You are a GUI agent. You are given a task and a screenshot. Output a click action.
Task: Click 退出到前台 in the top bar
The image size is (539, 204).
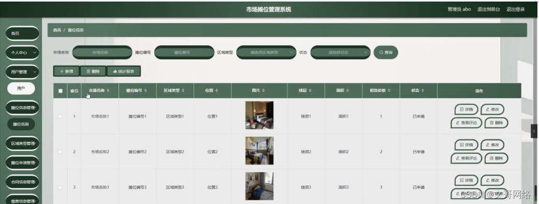[488, 9]
